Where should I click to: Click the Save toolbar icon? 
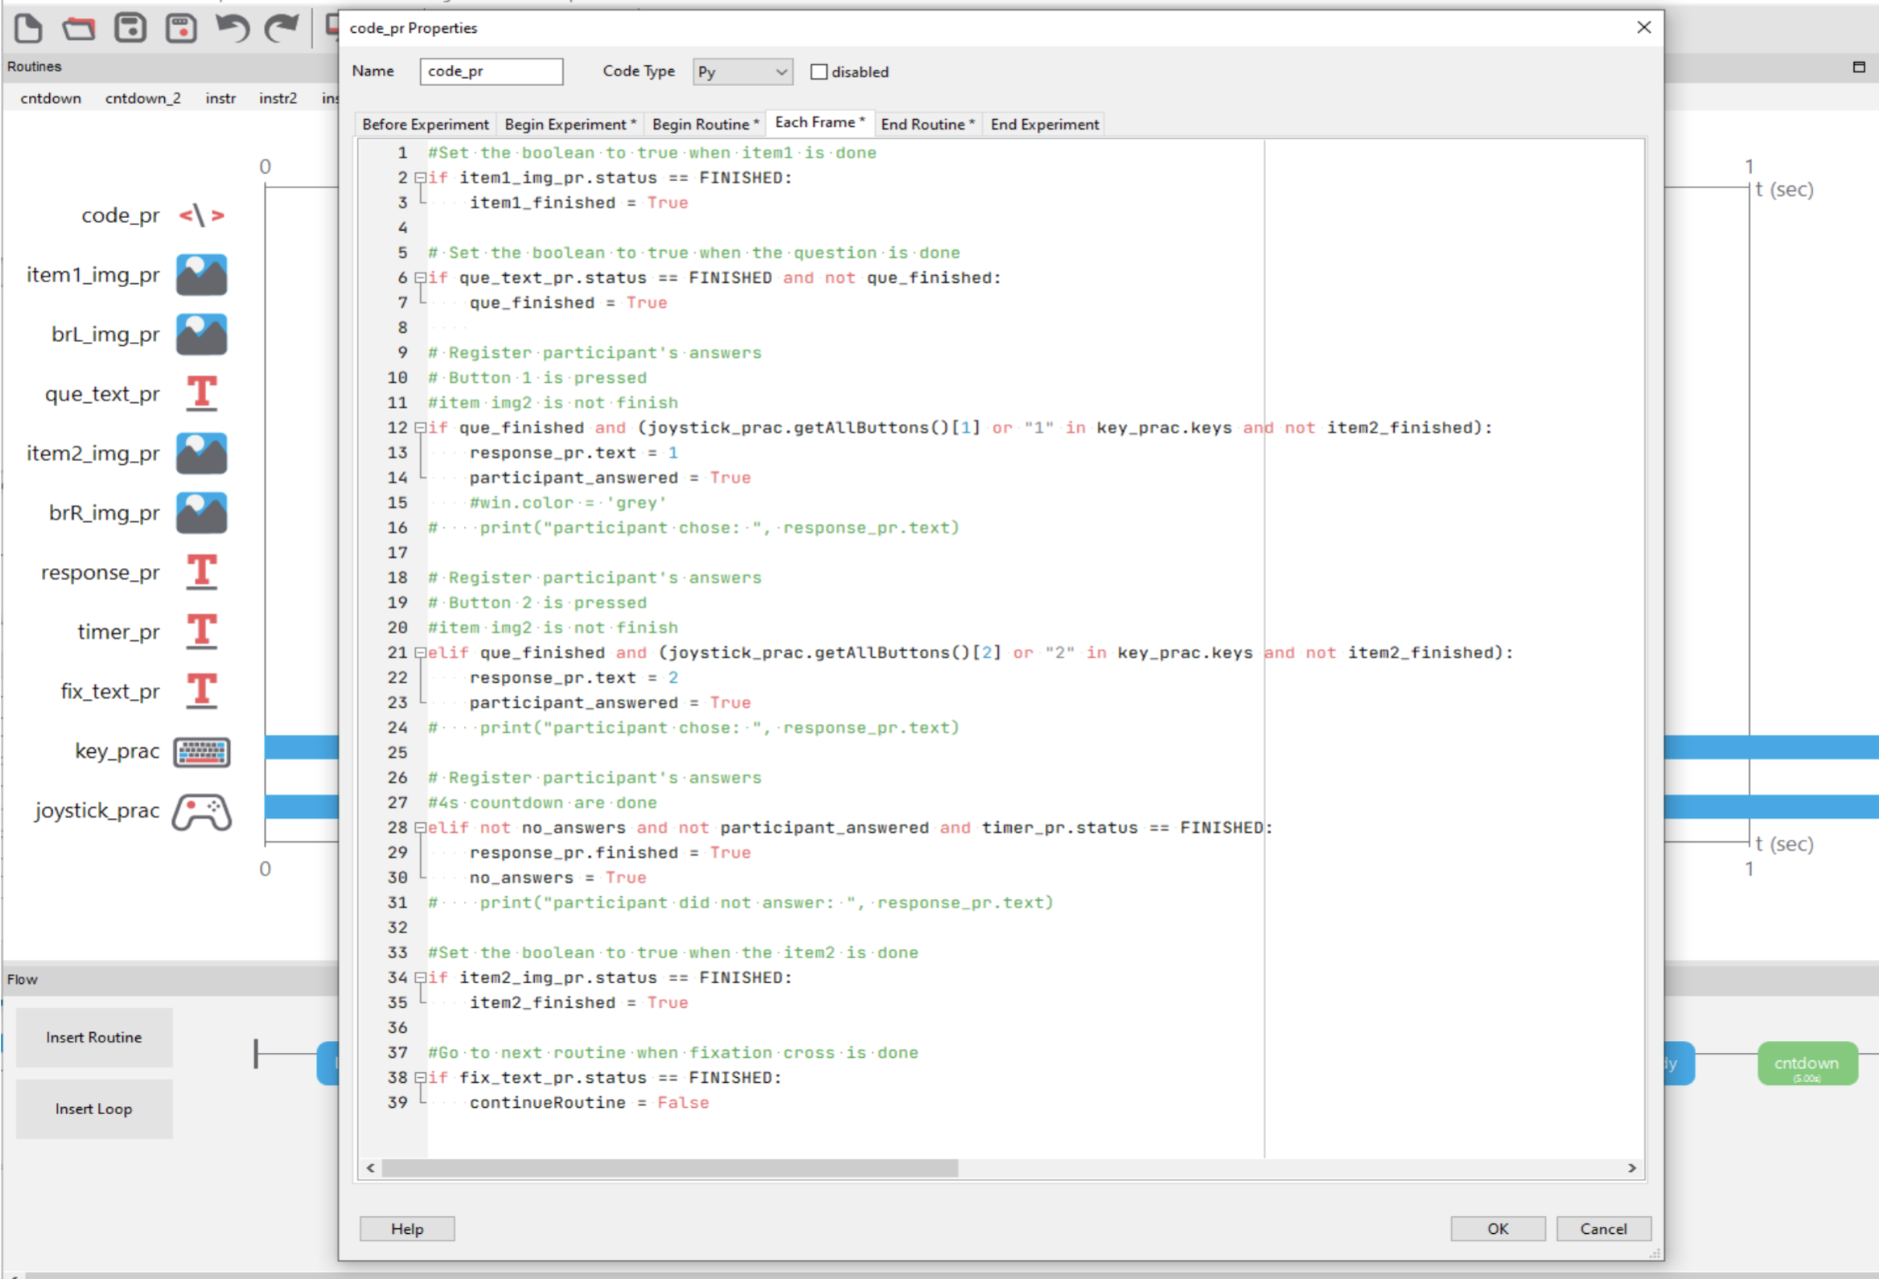point(130,28)
